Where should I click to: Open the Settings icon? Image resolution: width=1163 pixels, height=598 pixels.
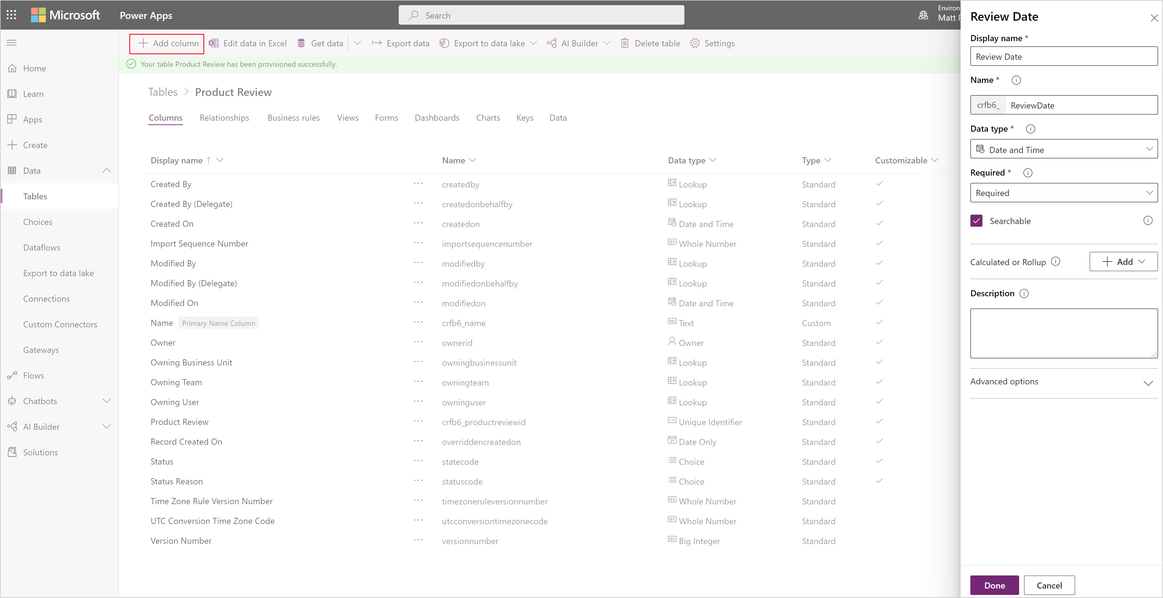coord(694,43)
